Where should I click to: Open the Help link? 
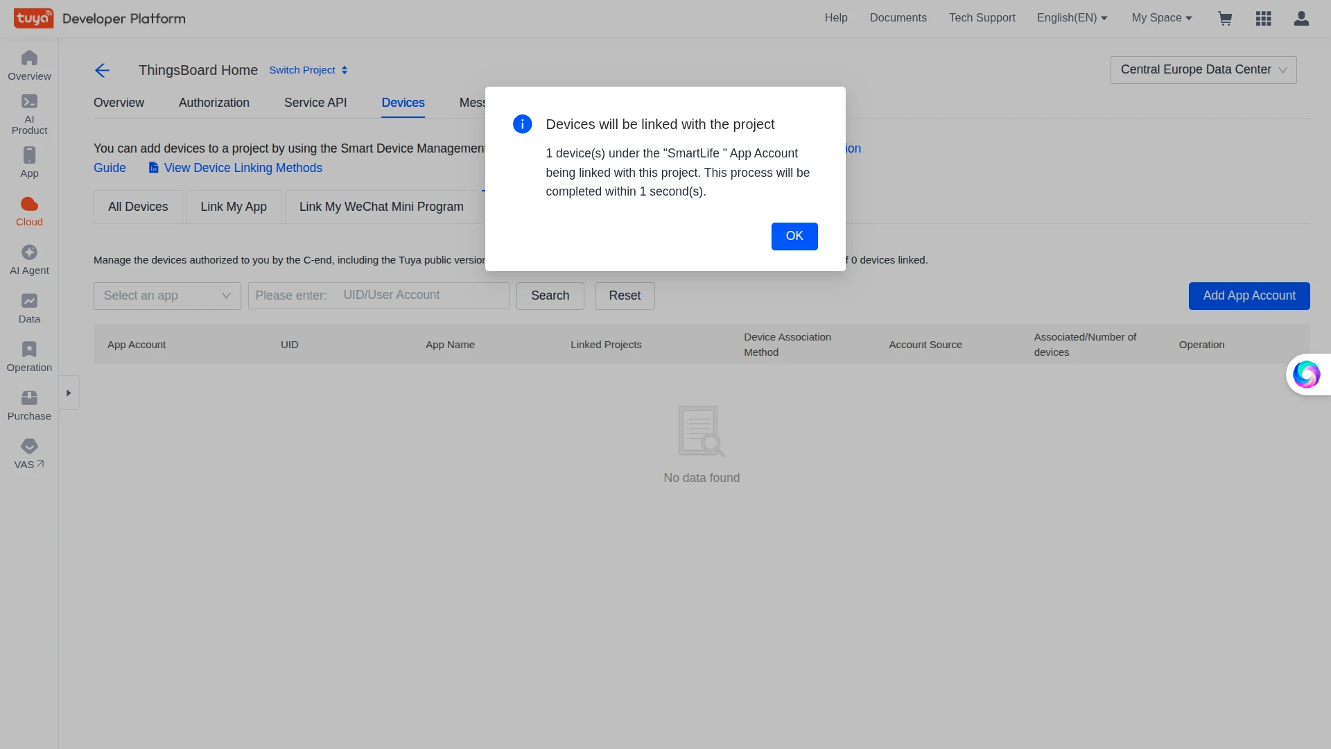836,18
